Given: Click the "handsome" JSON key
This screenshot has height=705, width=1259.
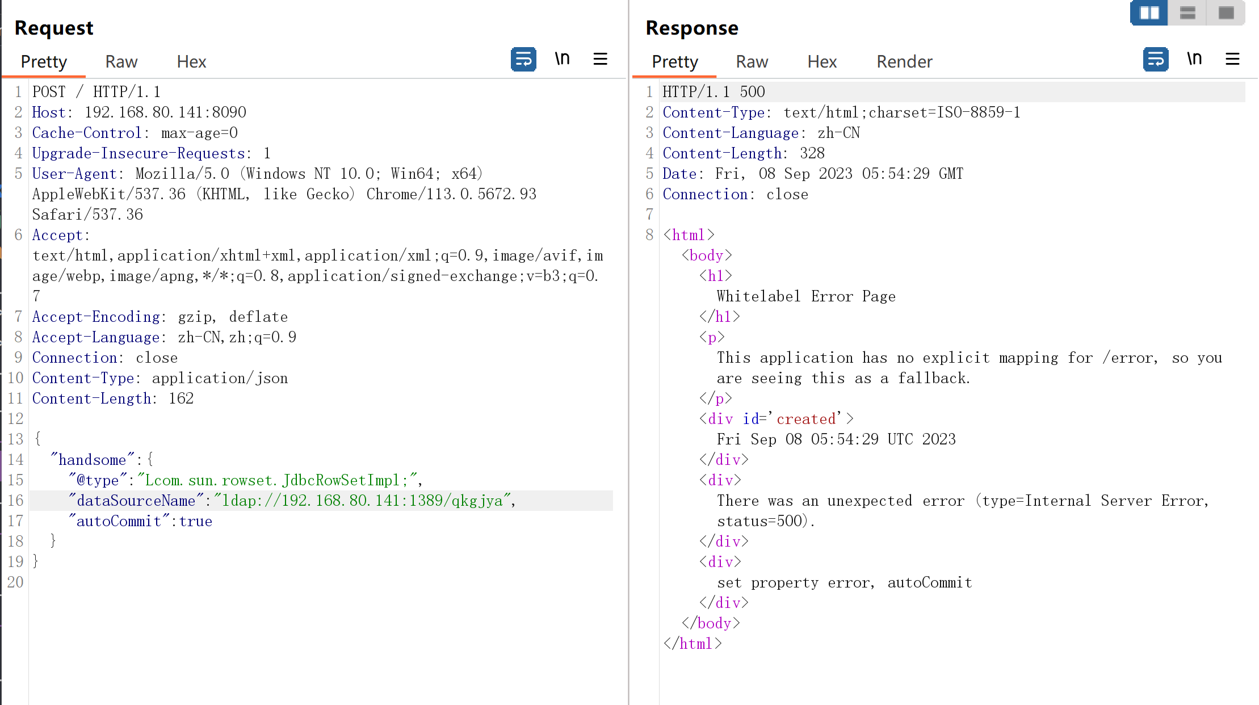Looking at the screenshot, I should pyautogui.click(x=93, y=460).
